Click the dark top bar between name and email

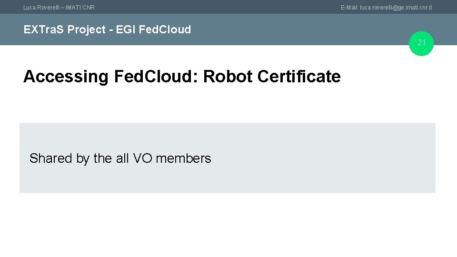pos(214,7)
